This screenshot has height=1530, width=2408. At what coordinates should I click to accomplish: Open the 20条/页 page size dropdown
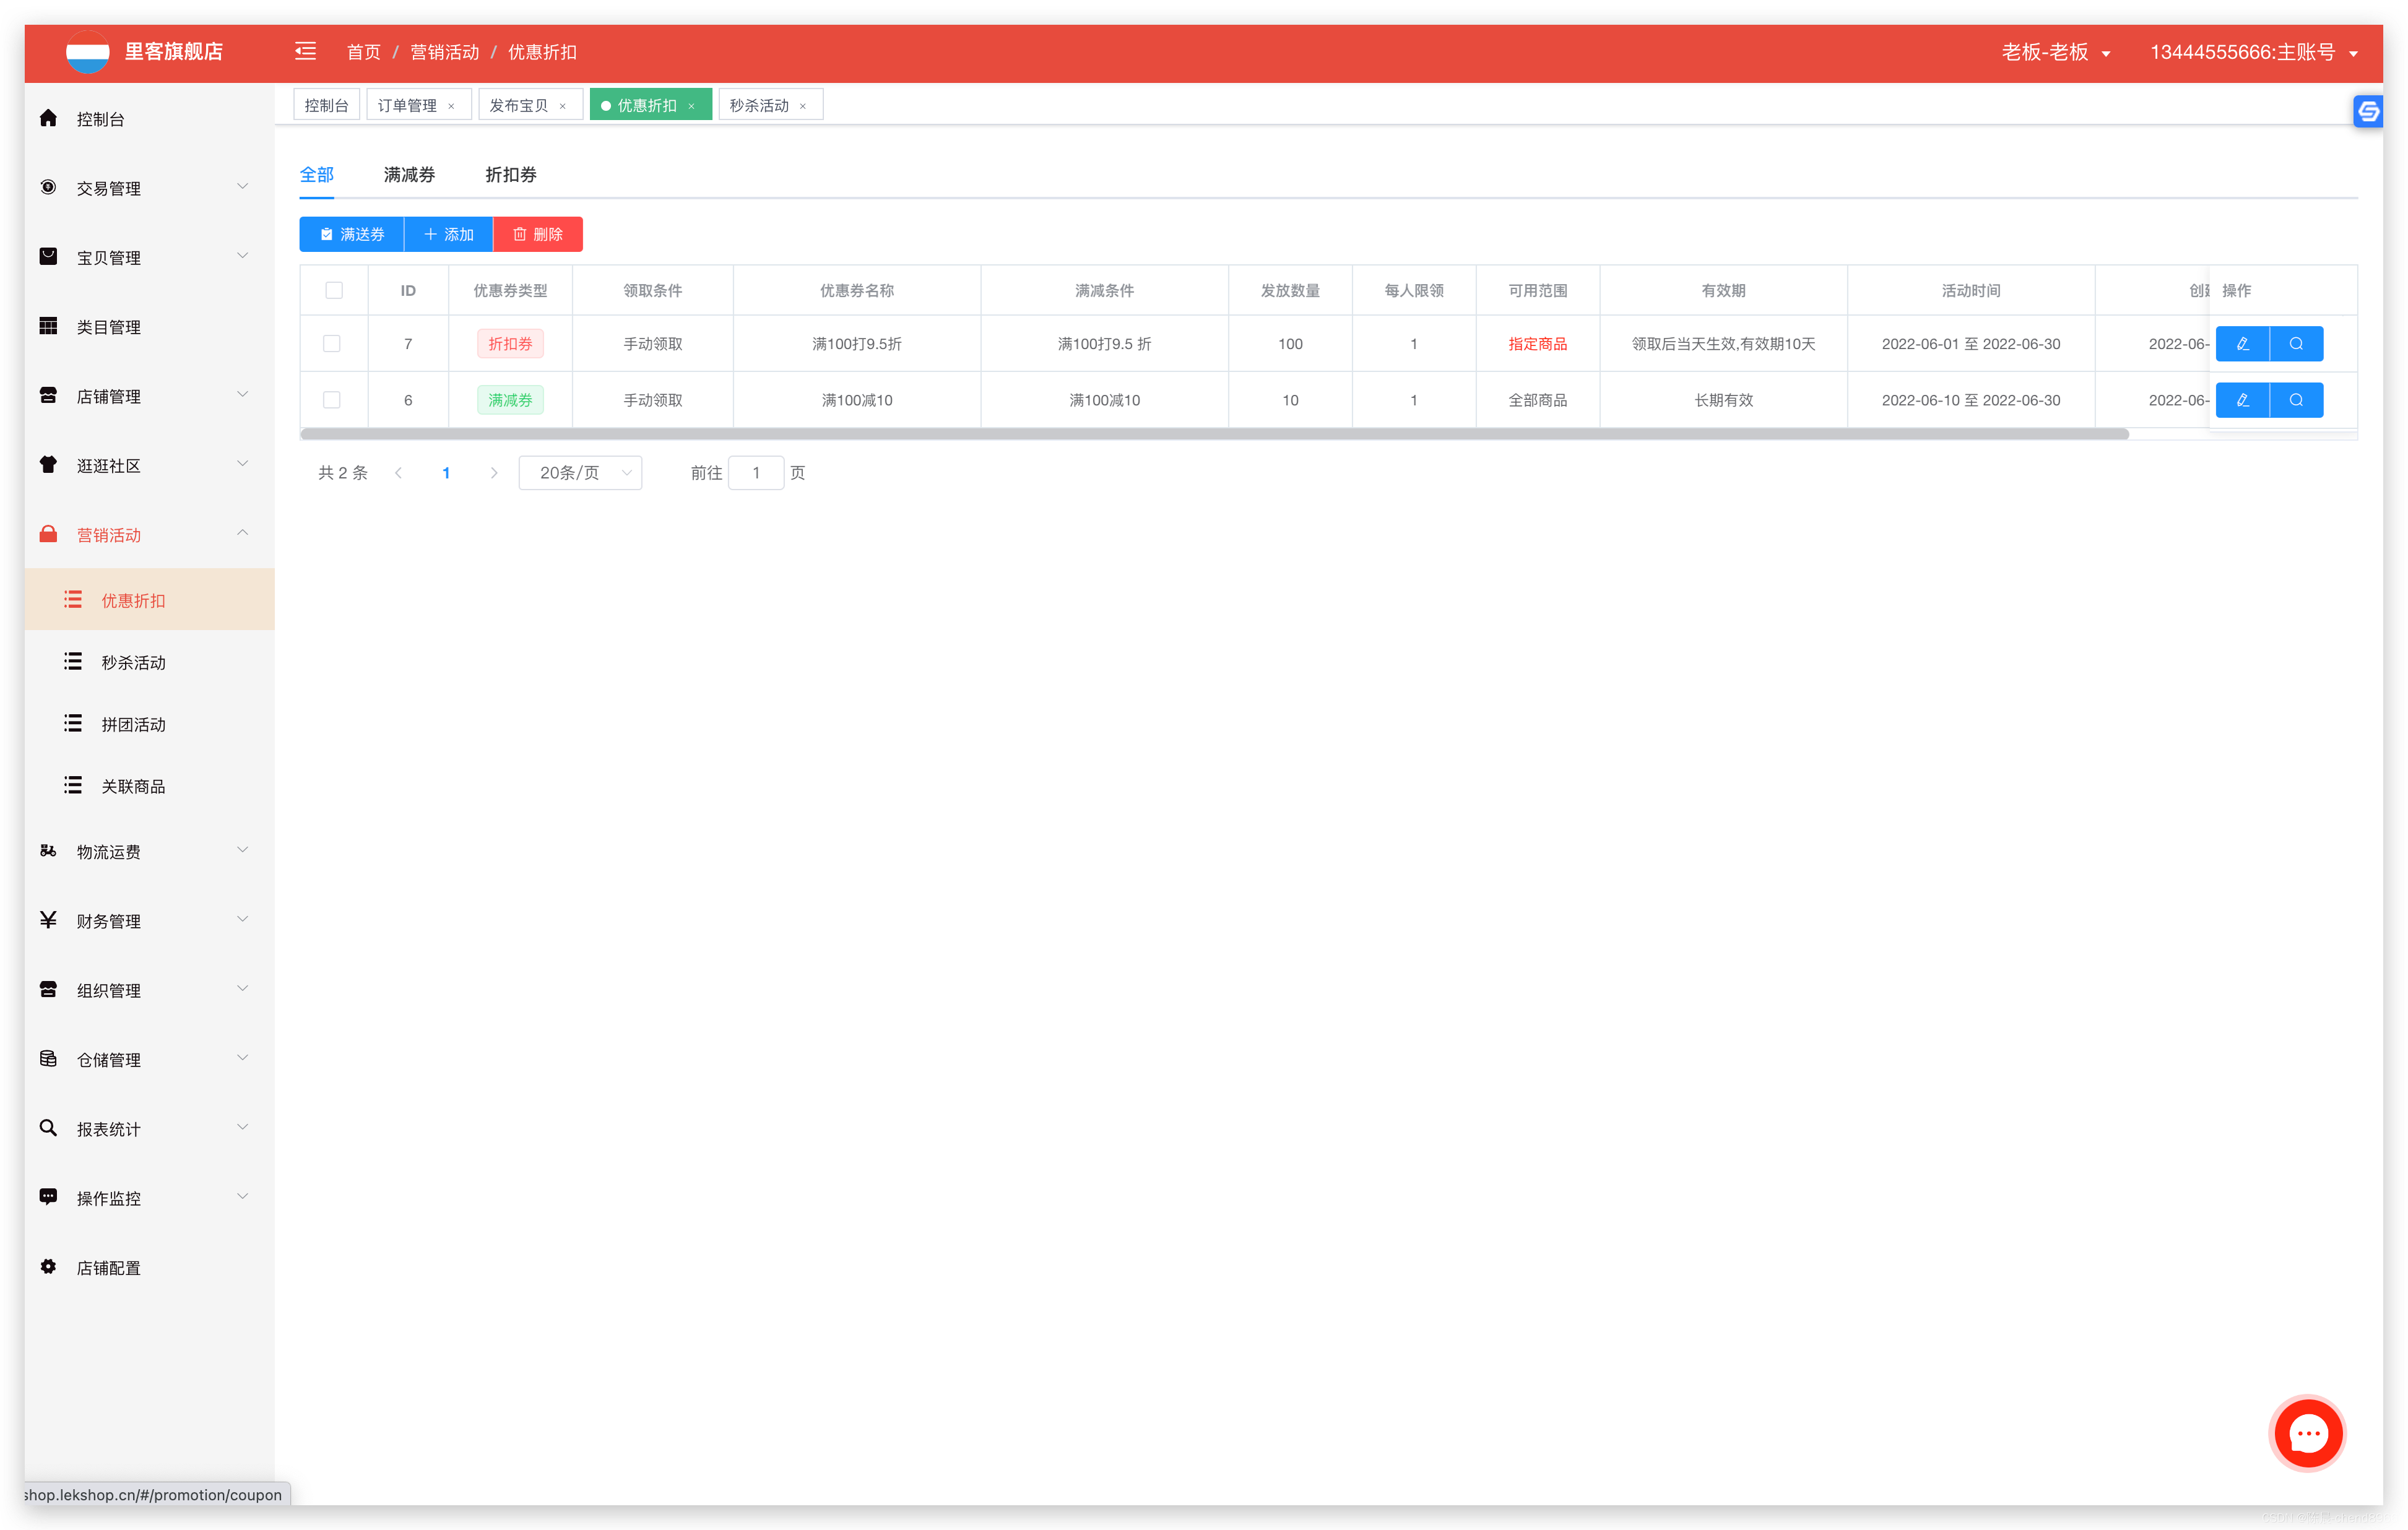pyautogui.click(x=580, y=472)
